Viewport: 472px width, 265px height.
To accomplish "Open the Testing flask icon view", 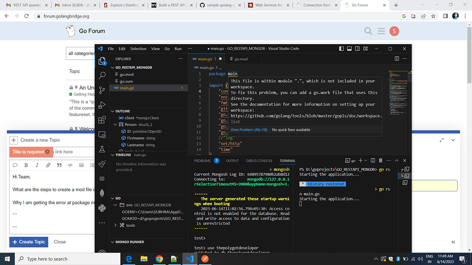I will (102, 150).
